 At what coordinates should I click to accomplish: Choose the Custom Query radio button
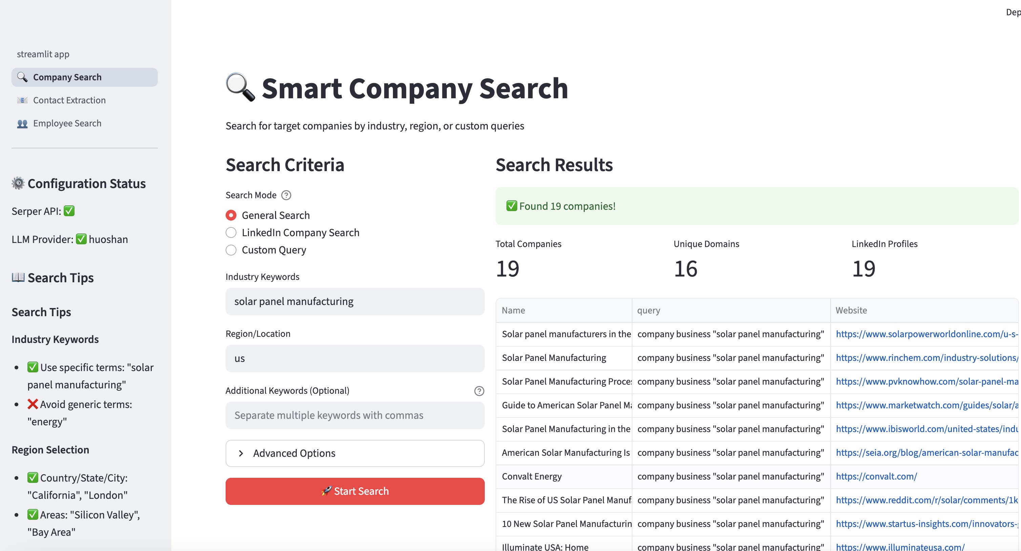tap(231, 250)
